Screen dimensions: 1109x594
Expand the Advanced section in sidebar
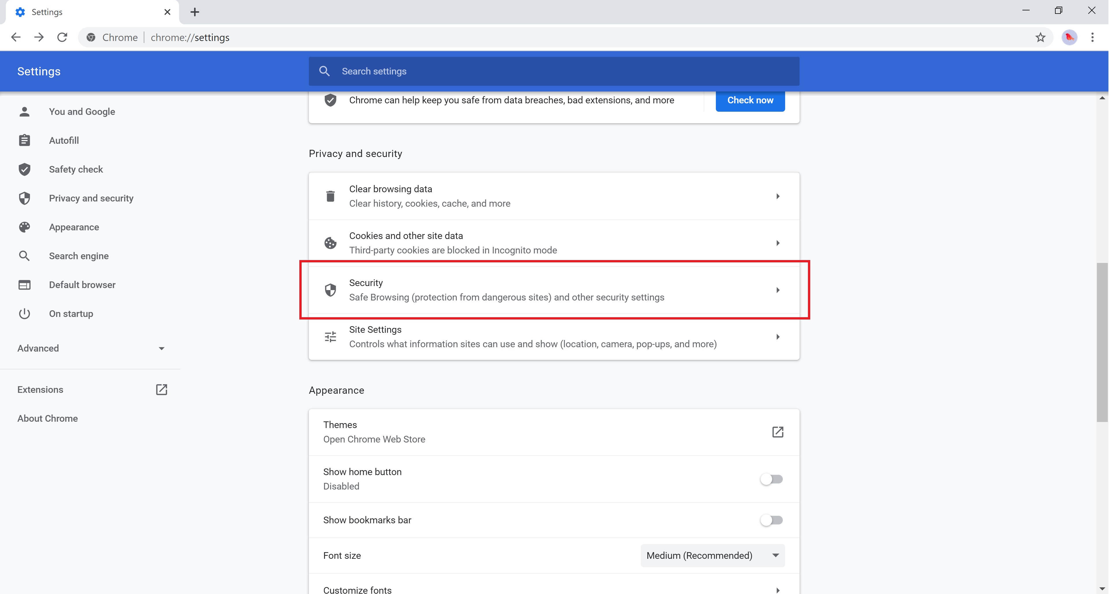90,348
